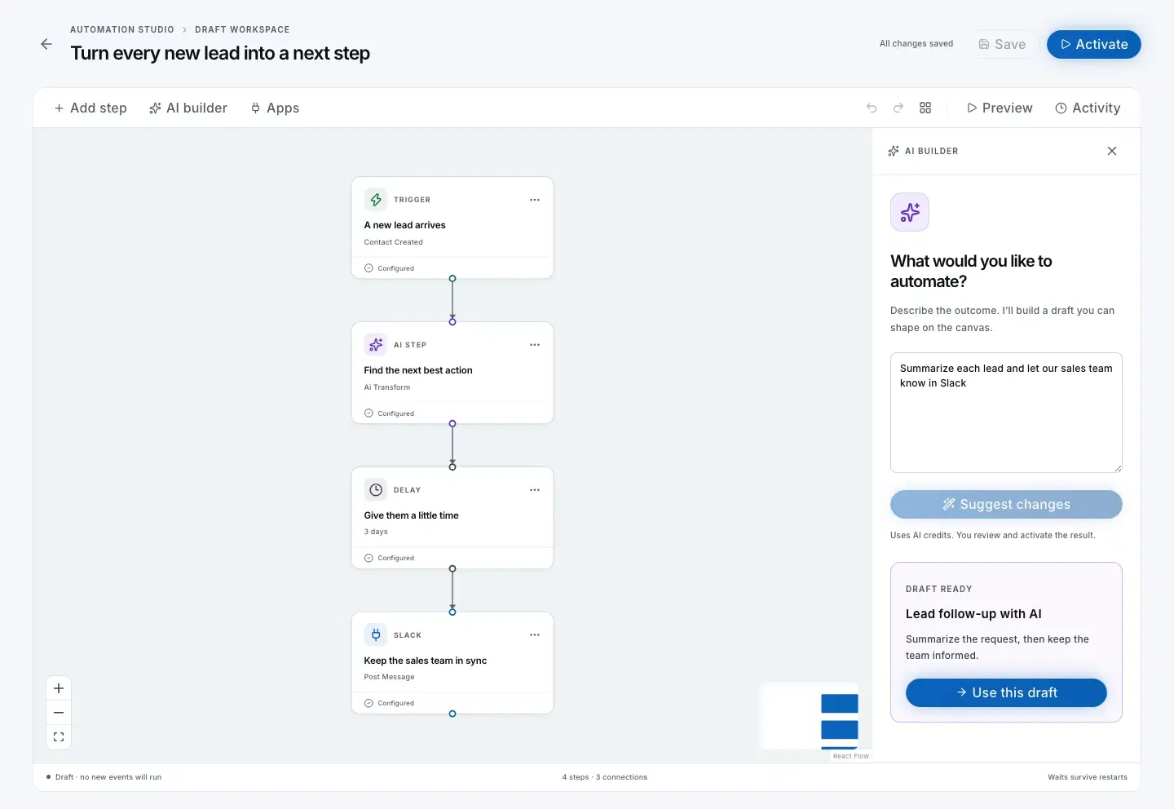1174x809 pixels.
Task: Zoom in on the canvas
Action: pyautogui.click(x=59, y=688)
